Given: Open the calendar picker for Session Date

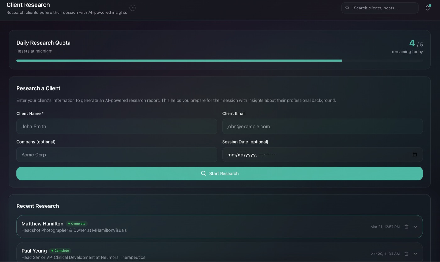Looking at the screenshot, I should tap(415, 155).
